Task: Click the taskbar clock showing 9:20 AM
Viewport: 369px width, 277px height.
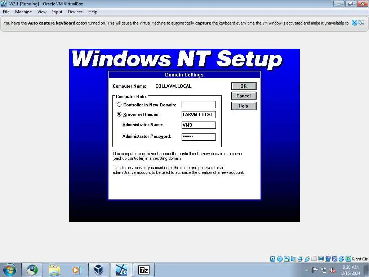Action: (x=351, y=270)
